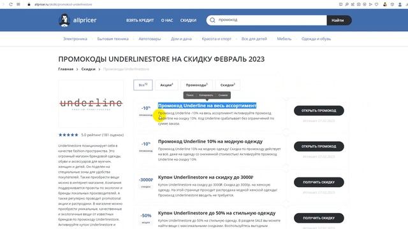Click the allpricer mascot logo icon

coord(64,20)
